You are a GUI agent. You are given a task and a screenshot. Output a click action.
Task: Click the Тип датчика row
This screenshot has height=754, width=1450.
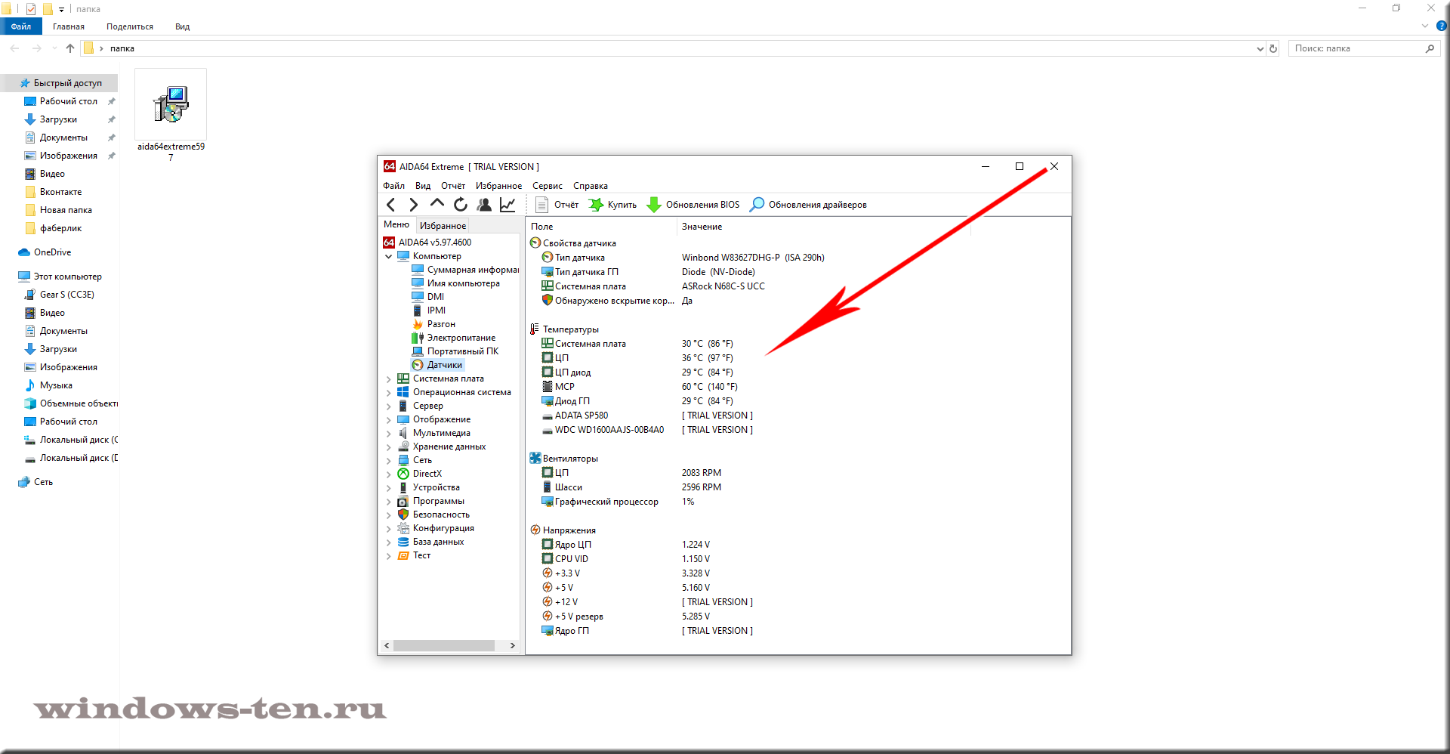pyautogui.click(x=798, y=258)
